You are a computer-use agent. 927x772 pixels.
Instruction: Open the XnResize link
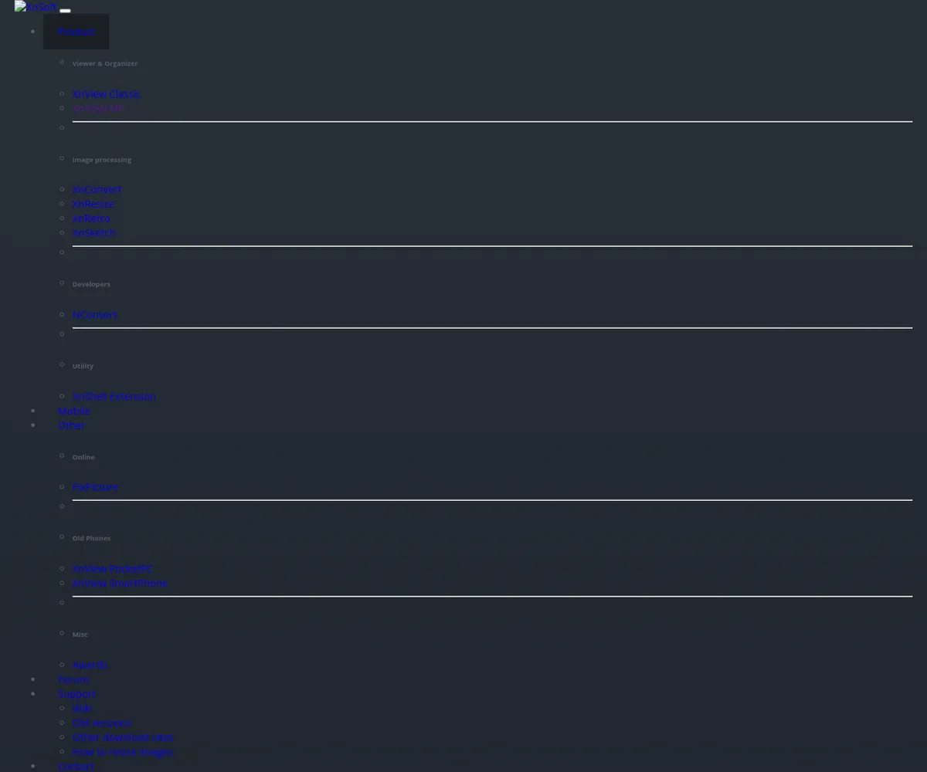point(93,203)
